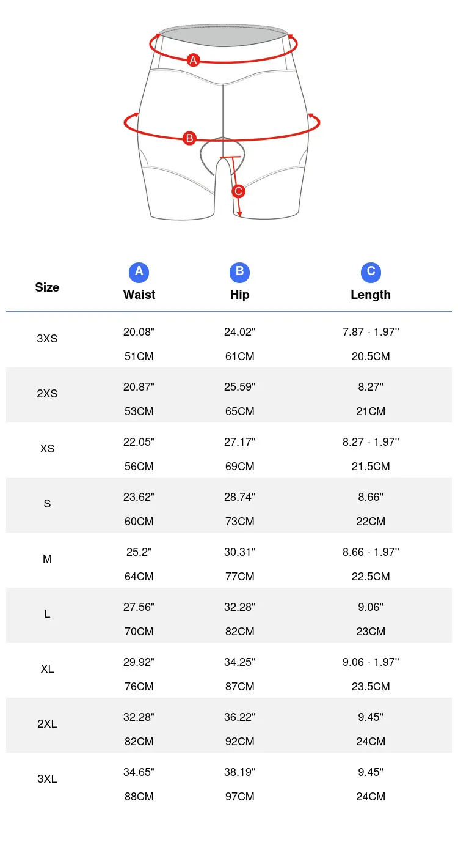Select the 3XL size row label

[x=47, y=779]
